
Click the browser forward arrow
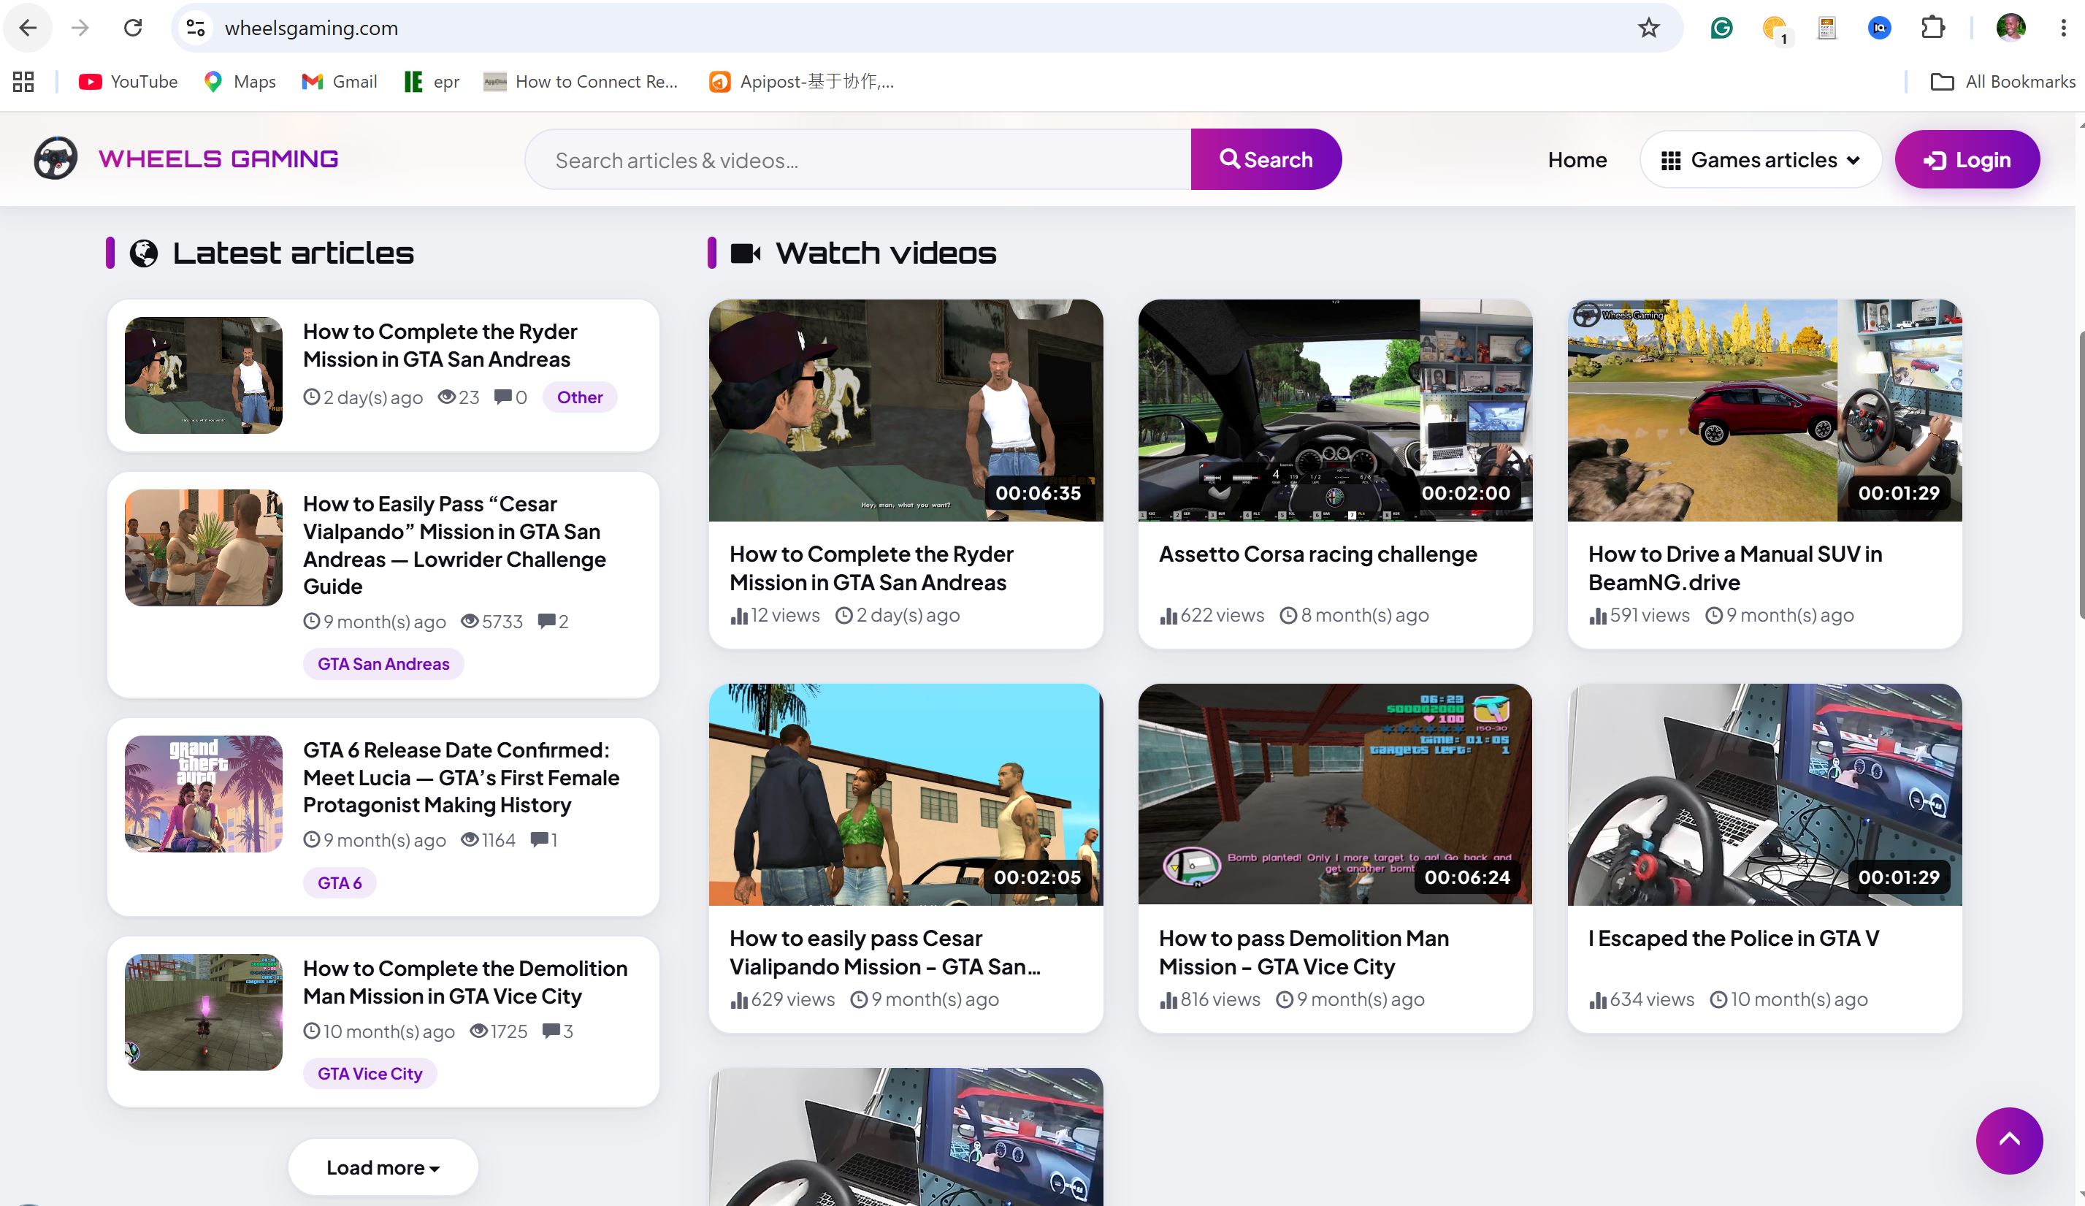80,28
